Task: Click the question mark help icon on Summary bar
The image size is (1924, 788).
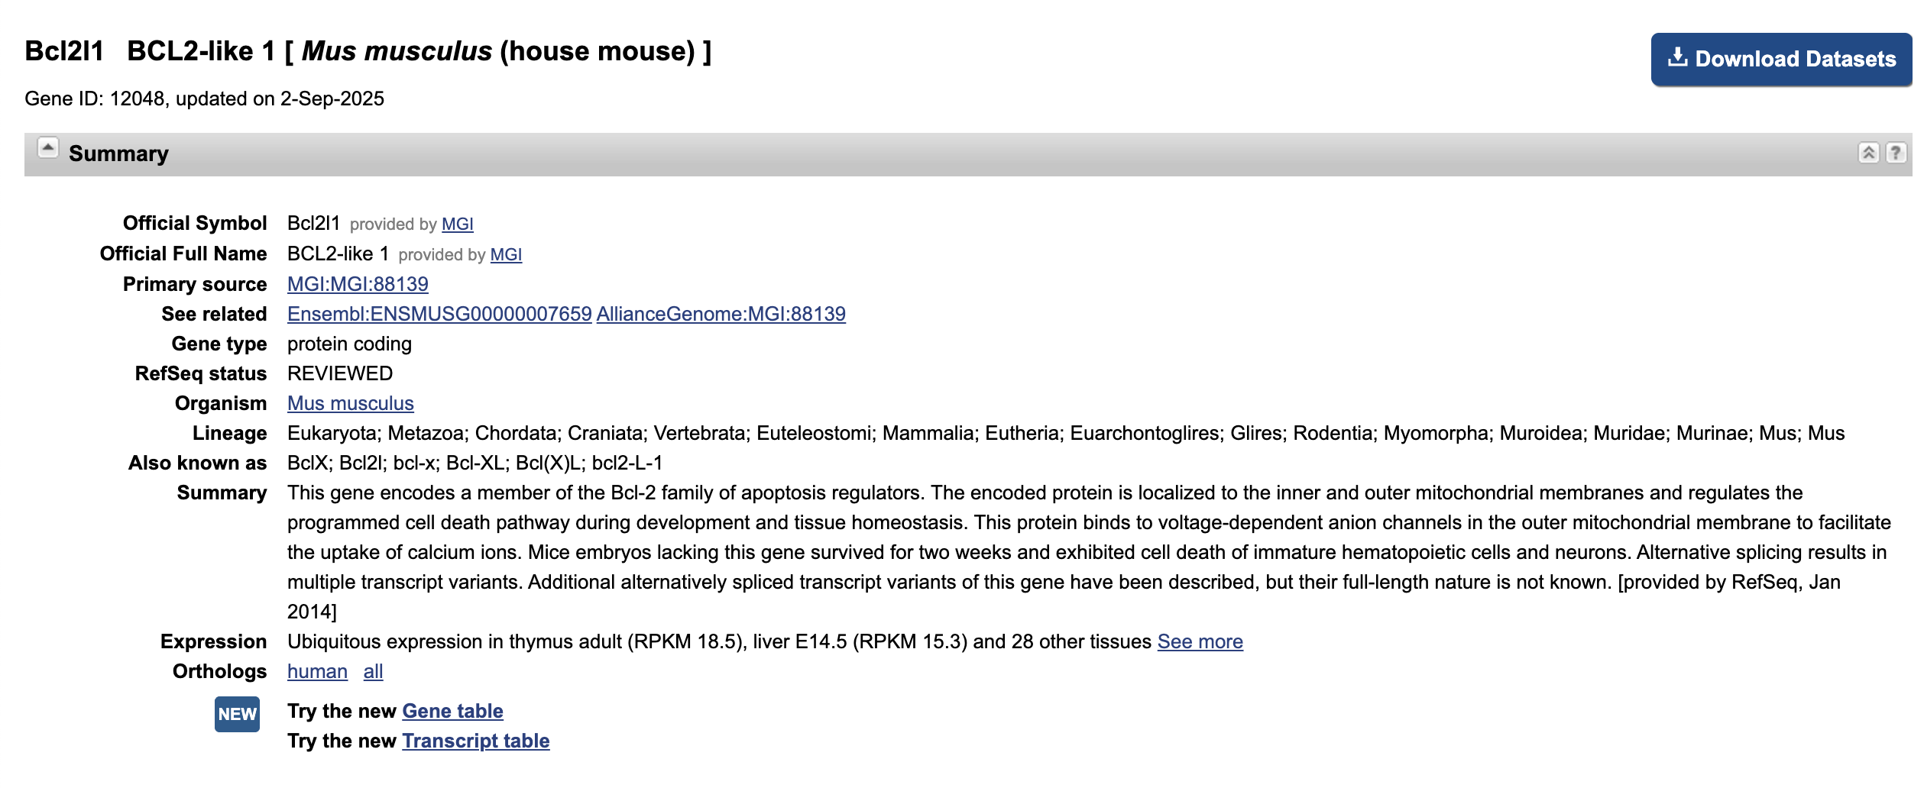Action: click(1896, 153)
